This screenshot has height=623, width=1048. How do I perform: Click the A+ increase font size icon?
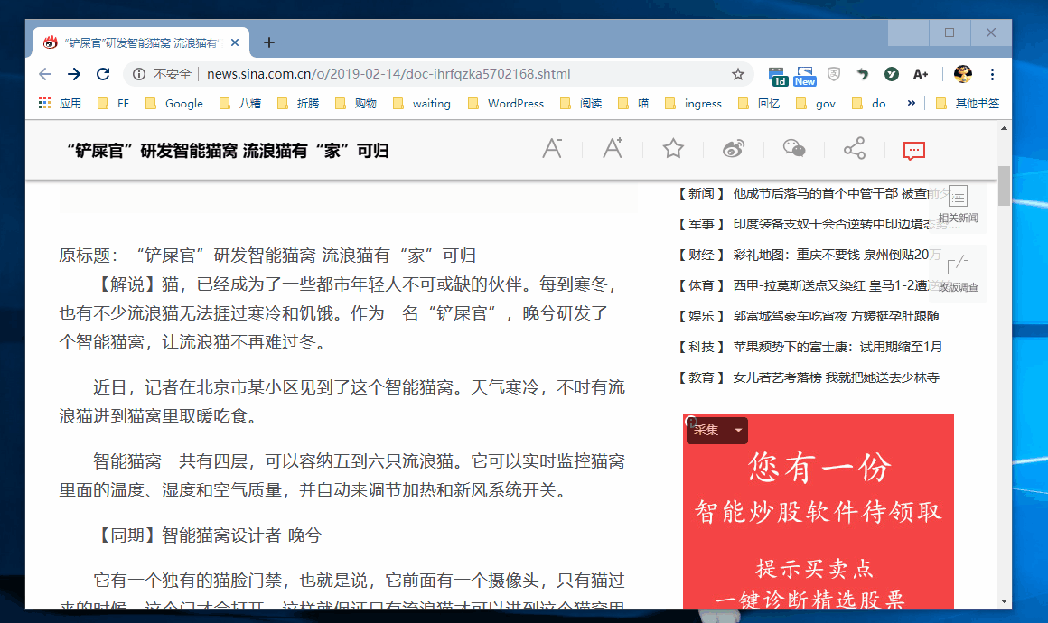(x=613, y=149)
